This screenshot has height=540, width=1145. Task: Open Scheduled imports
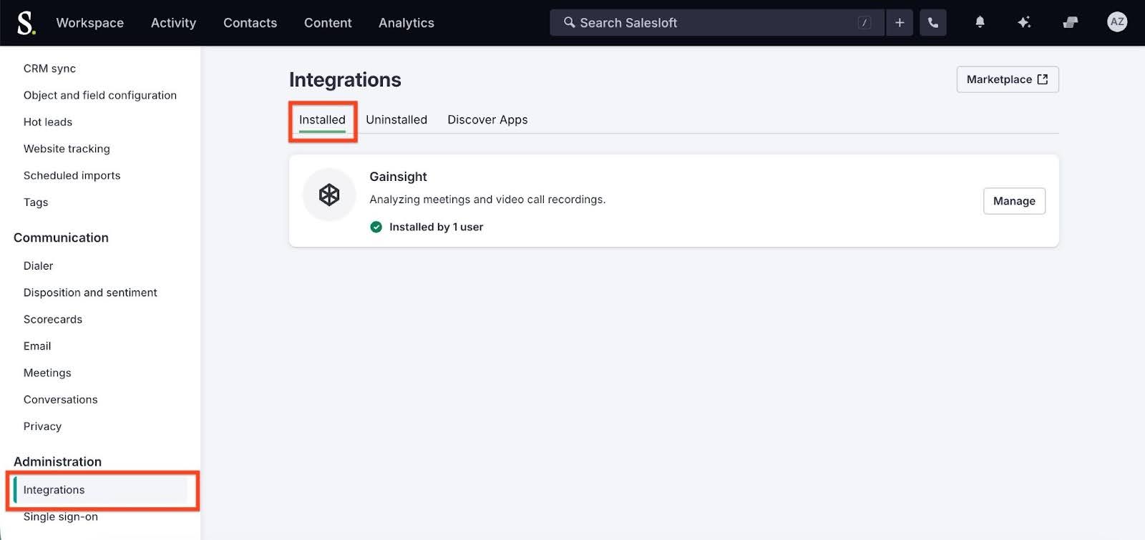click(72, 175)
